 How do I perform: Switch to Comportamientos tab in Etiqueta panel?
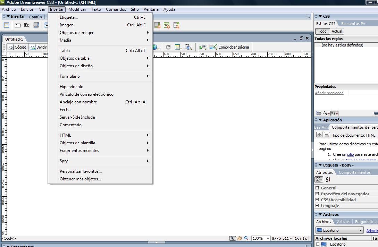pyautogui.click(x=355, y=172)
